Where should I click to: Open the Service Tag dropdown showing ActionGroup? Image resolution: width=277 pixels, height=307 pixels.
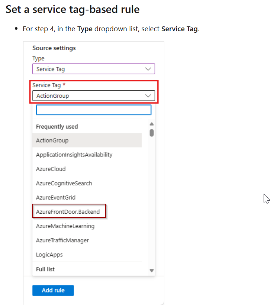(x=94, y=96)
